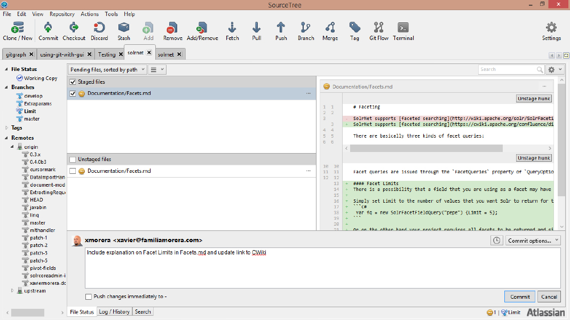
Task: Click in the Search input field
Action: click(507, 69)
